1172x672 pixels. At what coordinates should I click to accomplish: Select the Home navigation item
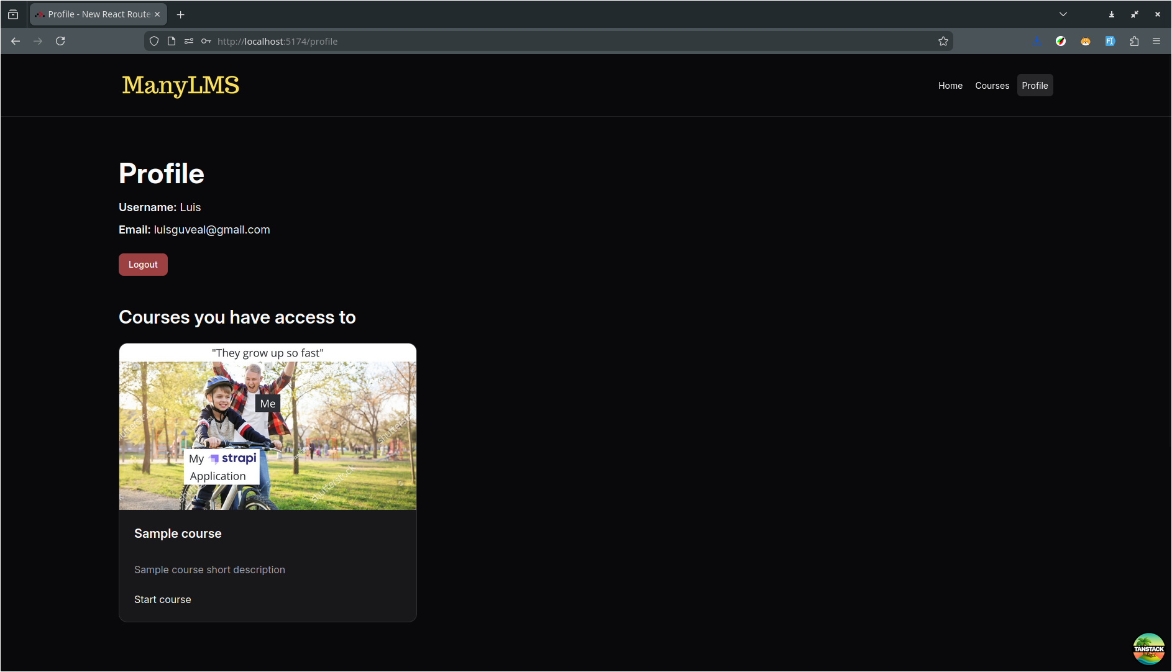(x=950, y=86)
